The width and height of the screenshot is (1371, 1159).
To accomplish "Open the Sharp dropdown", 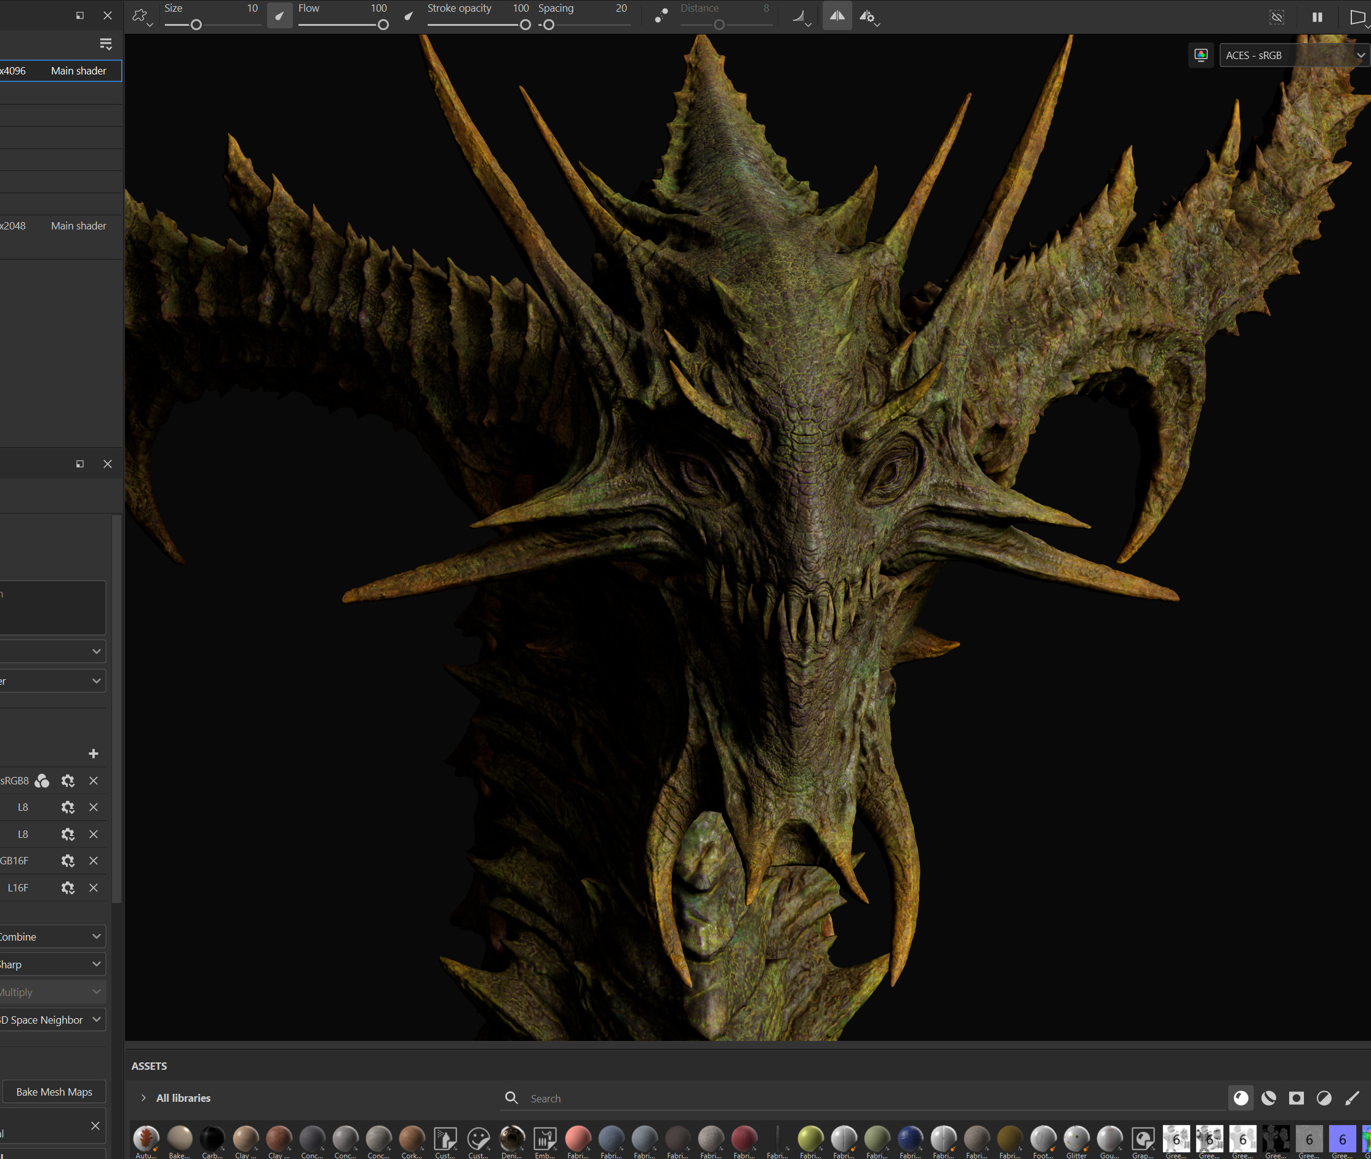I will 52,965.
